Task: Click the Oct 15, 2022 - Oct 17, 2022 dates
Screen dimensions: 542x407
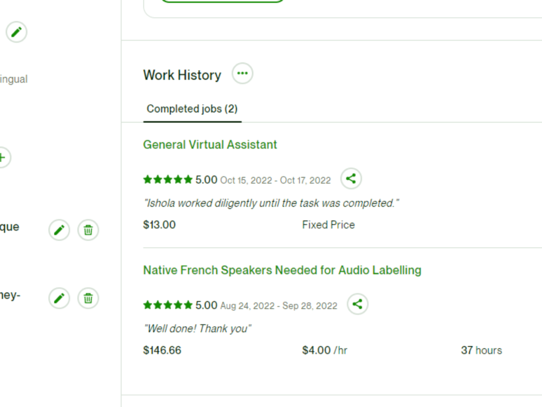Action: 275,180
